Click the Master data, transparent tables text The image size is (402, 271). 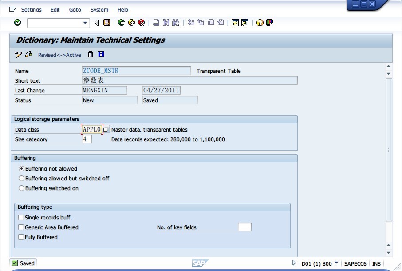[149, 130]
